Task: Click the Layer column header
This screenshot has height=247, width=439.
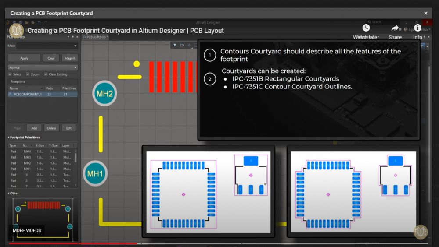Action: click(67, 145)
